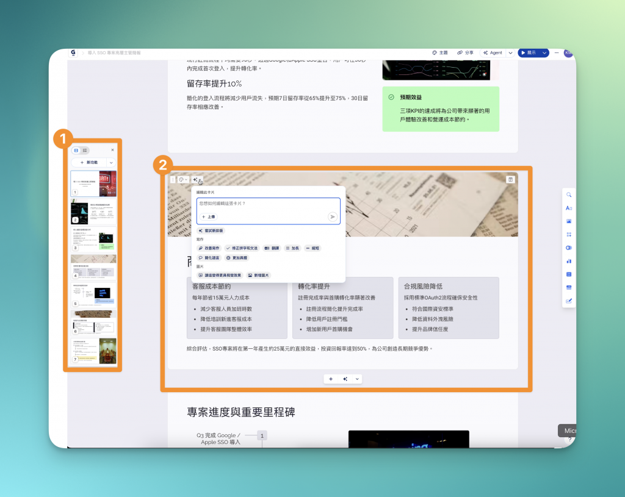Open search in the insert toolbar
The image size is (625, 497).
(x=569, y=195)
